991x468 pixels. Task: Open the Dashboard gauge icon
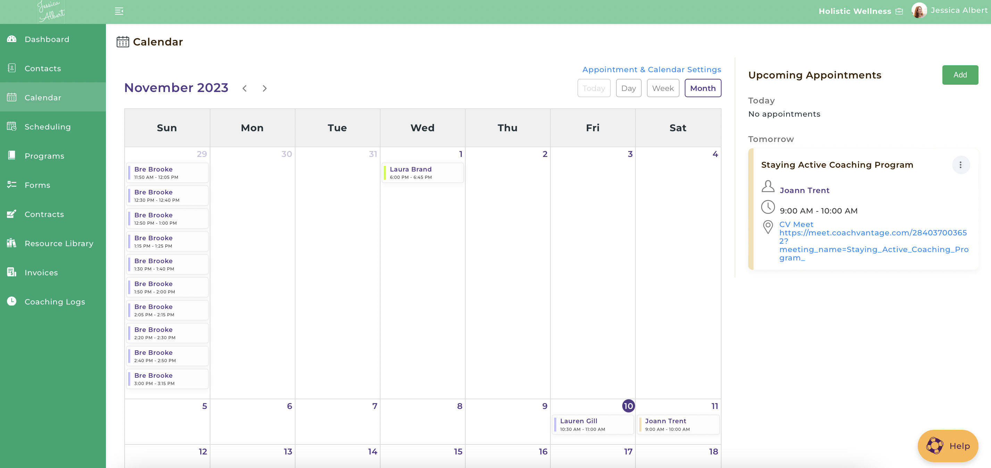[12, 39]
